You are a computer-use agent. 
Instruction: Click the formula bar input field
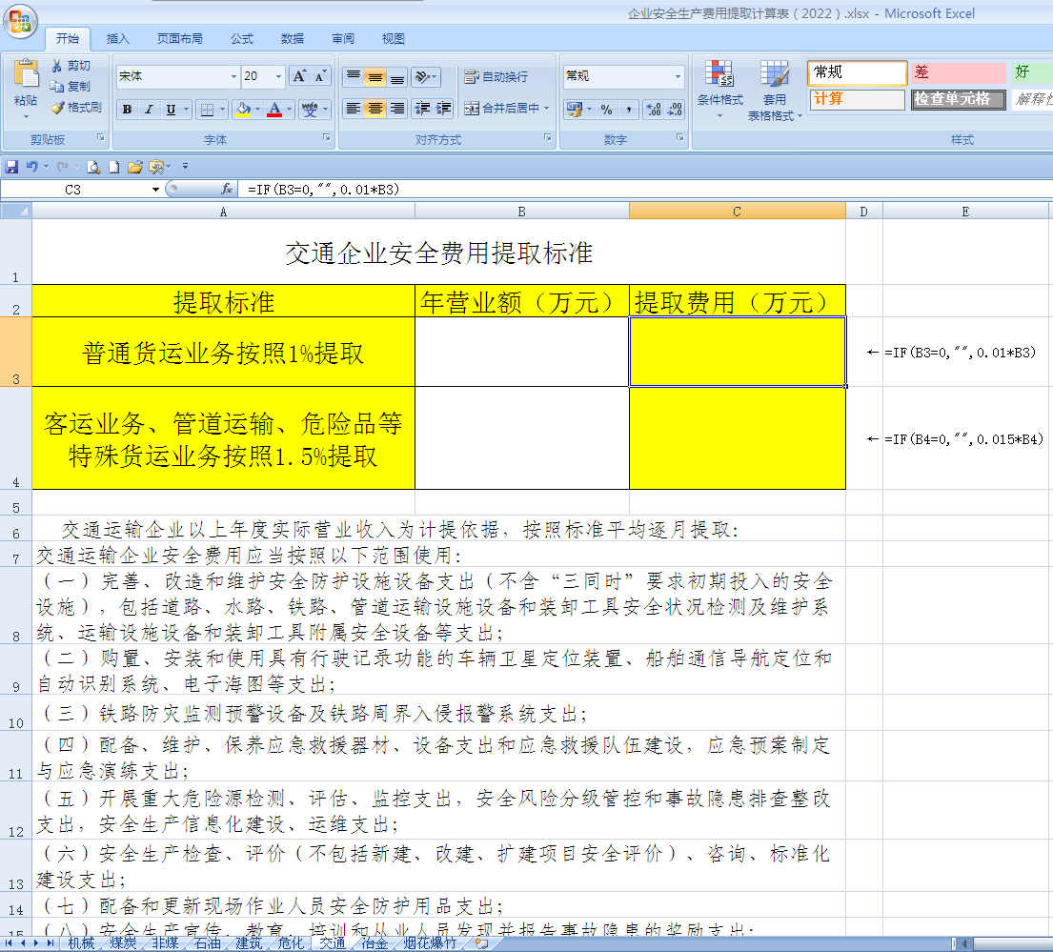(x=645, y=190)
